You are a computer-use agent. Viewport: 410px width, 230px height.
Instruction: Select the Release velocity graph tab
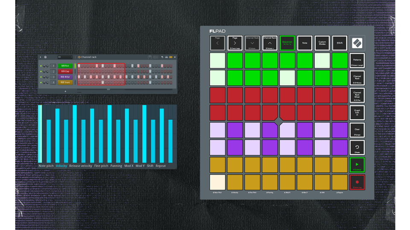[81, 166]
